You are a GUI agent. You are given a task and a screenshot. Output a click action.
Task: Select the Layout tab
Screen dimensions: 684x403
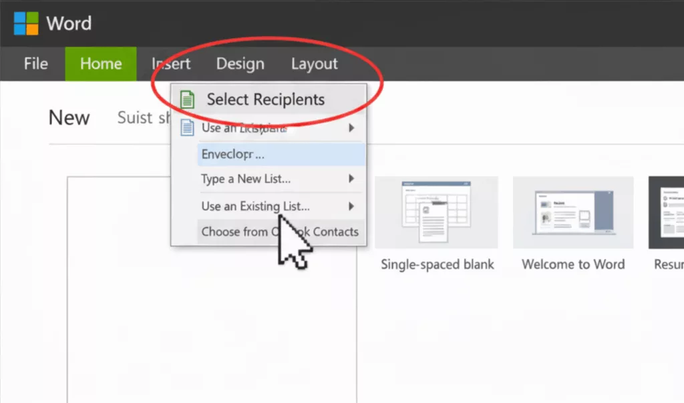coord(315,63)
